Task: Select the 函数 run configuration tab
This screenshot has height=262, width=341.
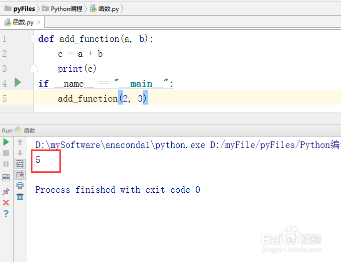Action: (25, 131)
